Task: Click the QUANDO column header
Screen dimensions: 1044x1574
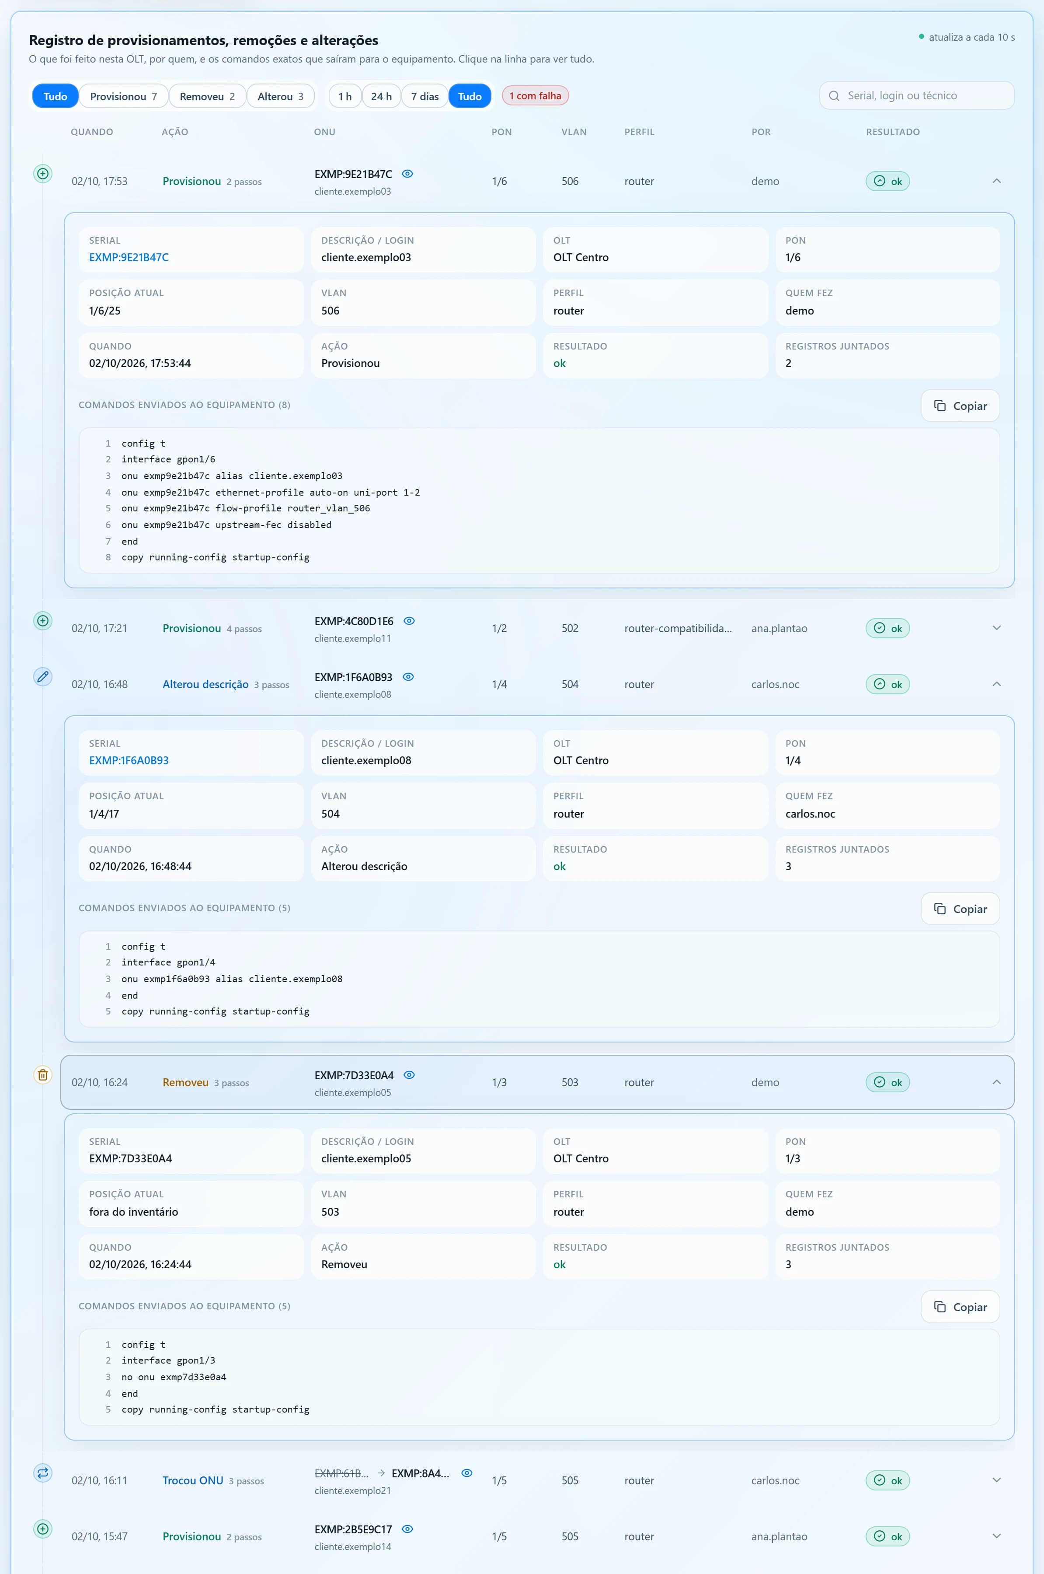Action: 92,132
